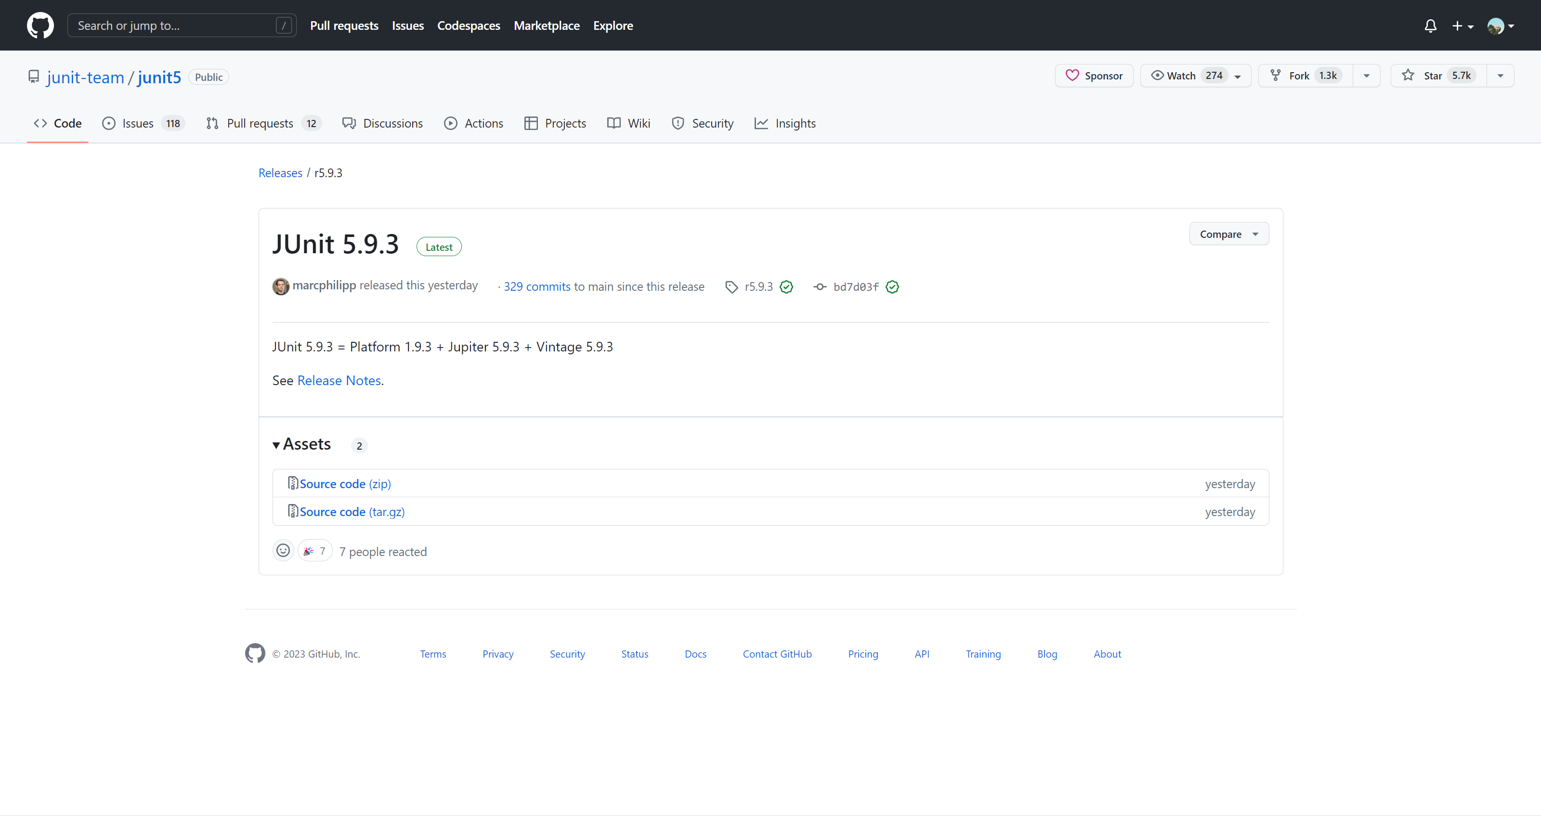Toggle the hooray reaction with 7 count
Screen dimensions: 1541x816
[314, 551]
